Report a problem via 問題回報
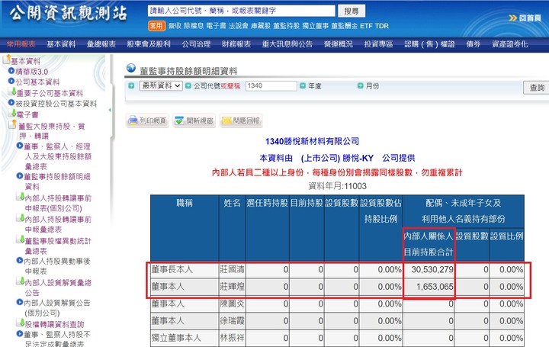The height and width of the screenshot is (347, 549). [x=241, y=120]
